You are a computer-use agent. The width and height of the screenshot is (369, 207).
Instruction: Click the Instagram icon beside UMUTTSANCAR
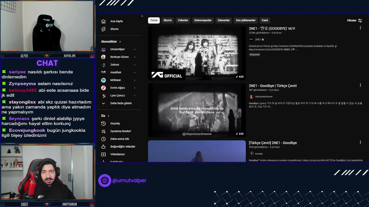coord(93,204)
